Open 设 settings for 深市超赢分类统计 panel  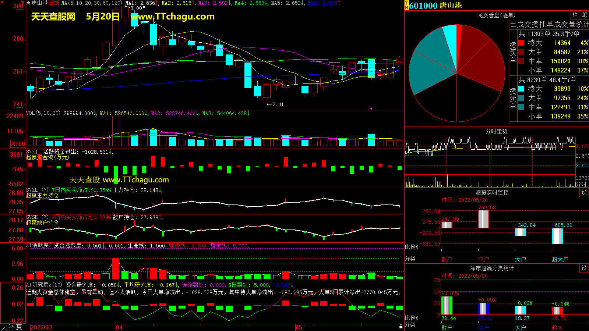click(x=584, y=268)
